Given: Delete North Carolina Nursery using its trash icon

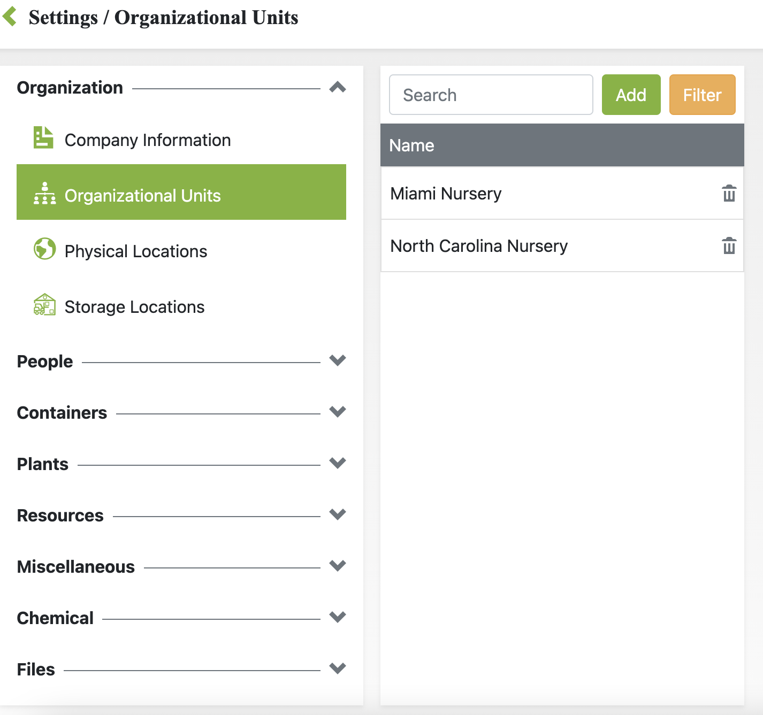Looking at the screenshot, I should (x=729, y=245).
